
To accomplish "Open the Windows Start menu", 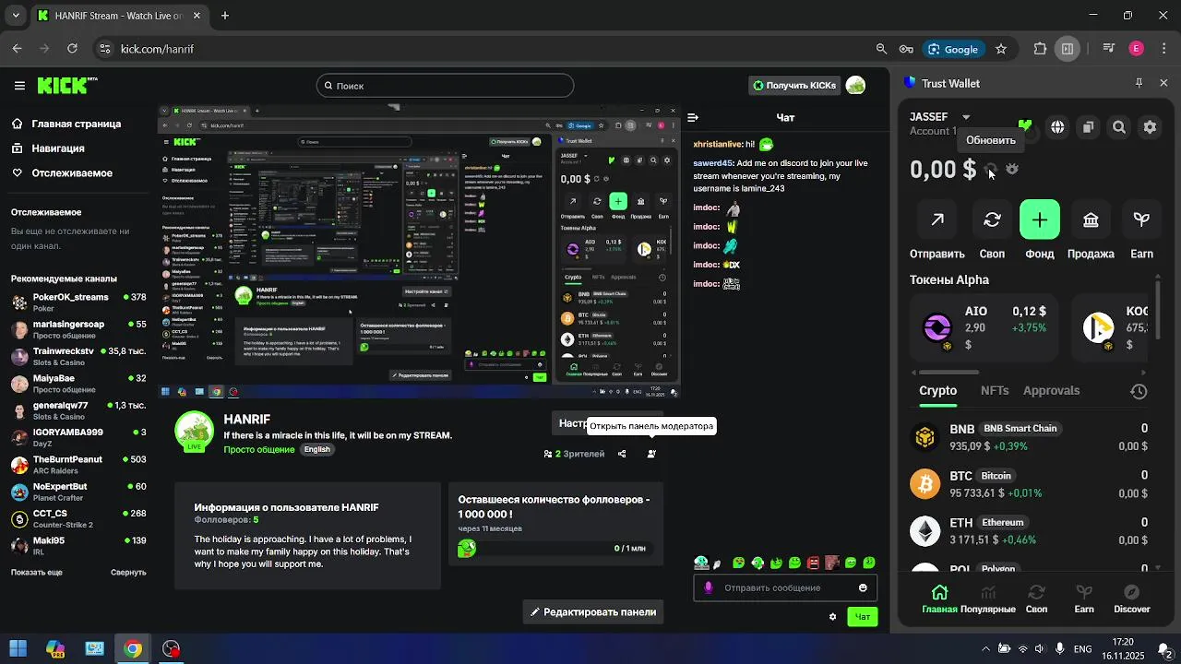I will [18, 649].
